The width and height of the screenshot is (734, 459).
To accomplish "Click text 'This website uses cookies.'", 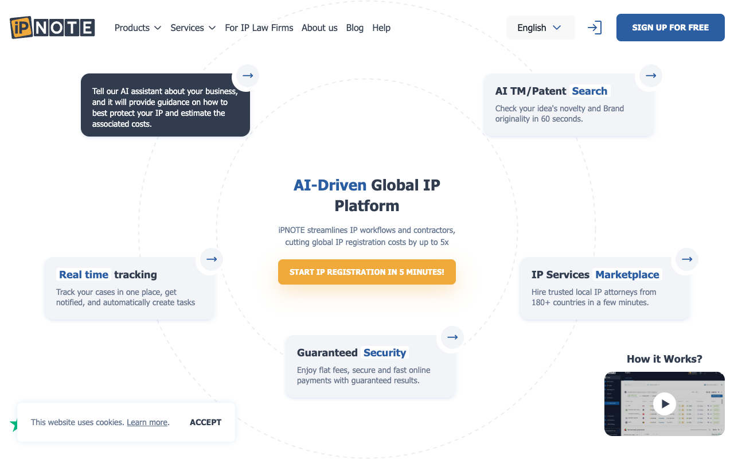I will [x=77, y=422].
